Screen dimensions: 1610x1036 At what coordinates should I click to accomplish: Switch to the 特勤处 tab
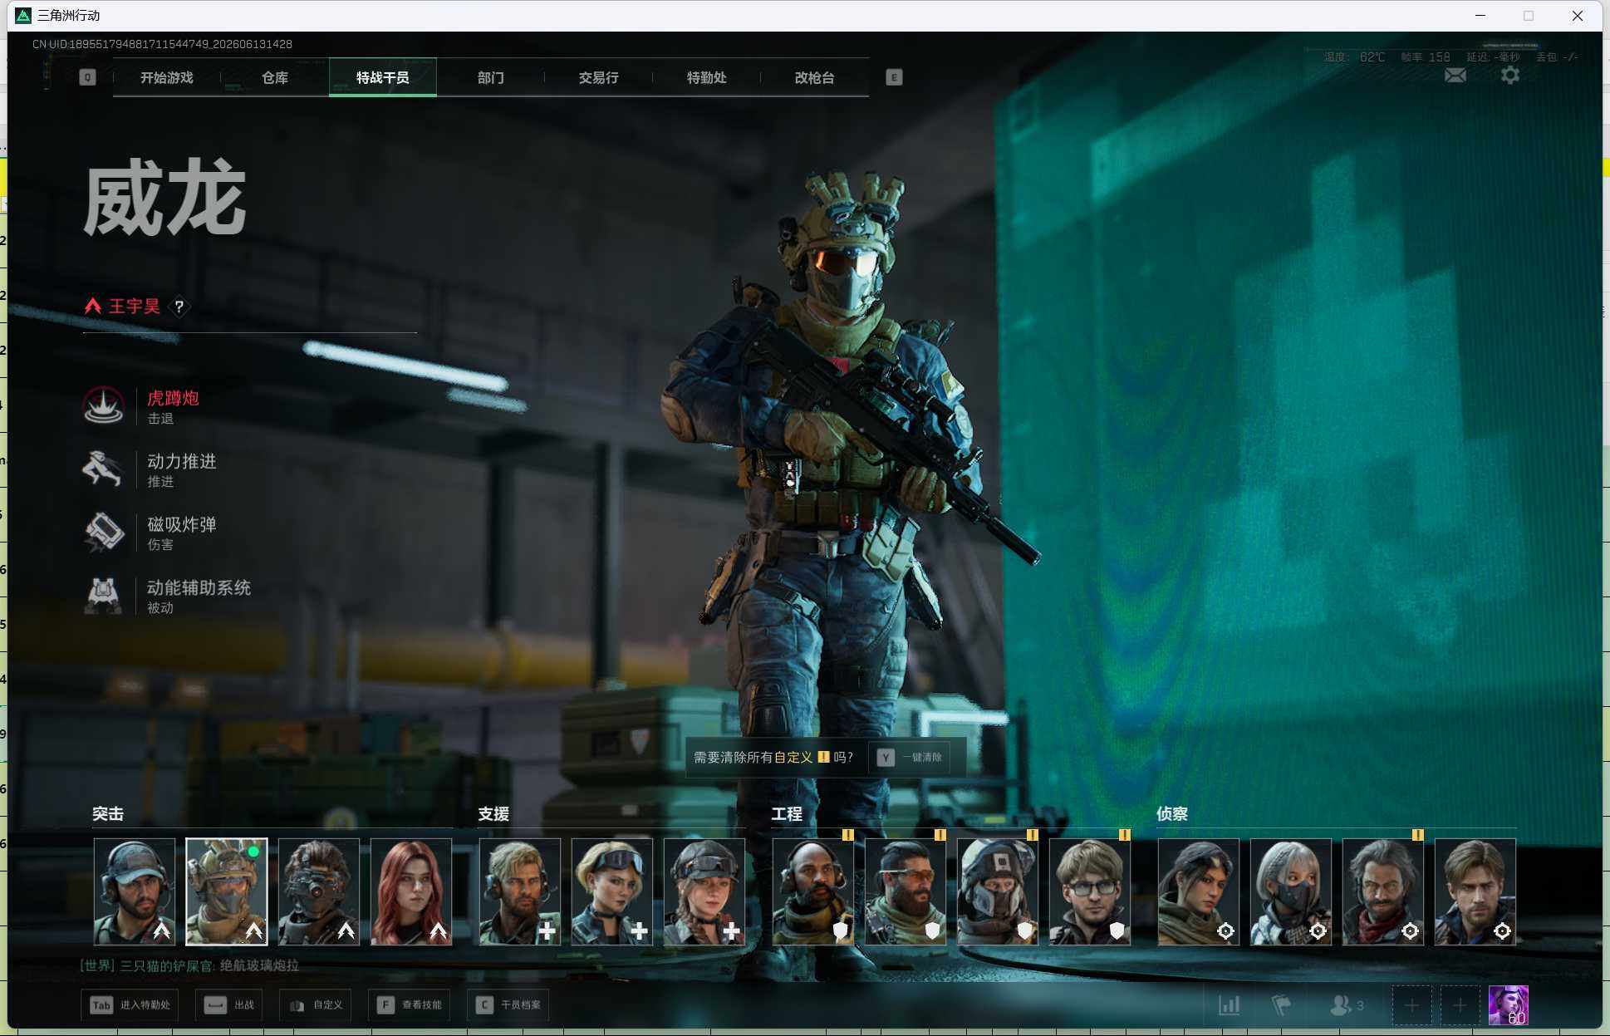click(707, 77)
